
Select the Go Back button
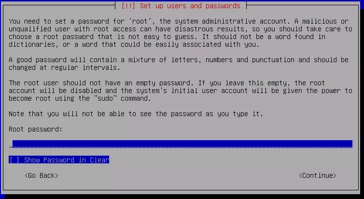42,175
